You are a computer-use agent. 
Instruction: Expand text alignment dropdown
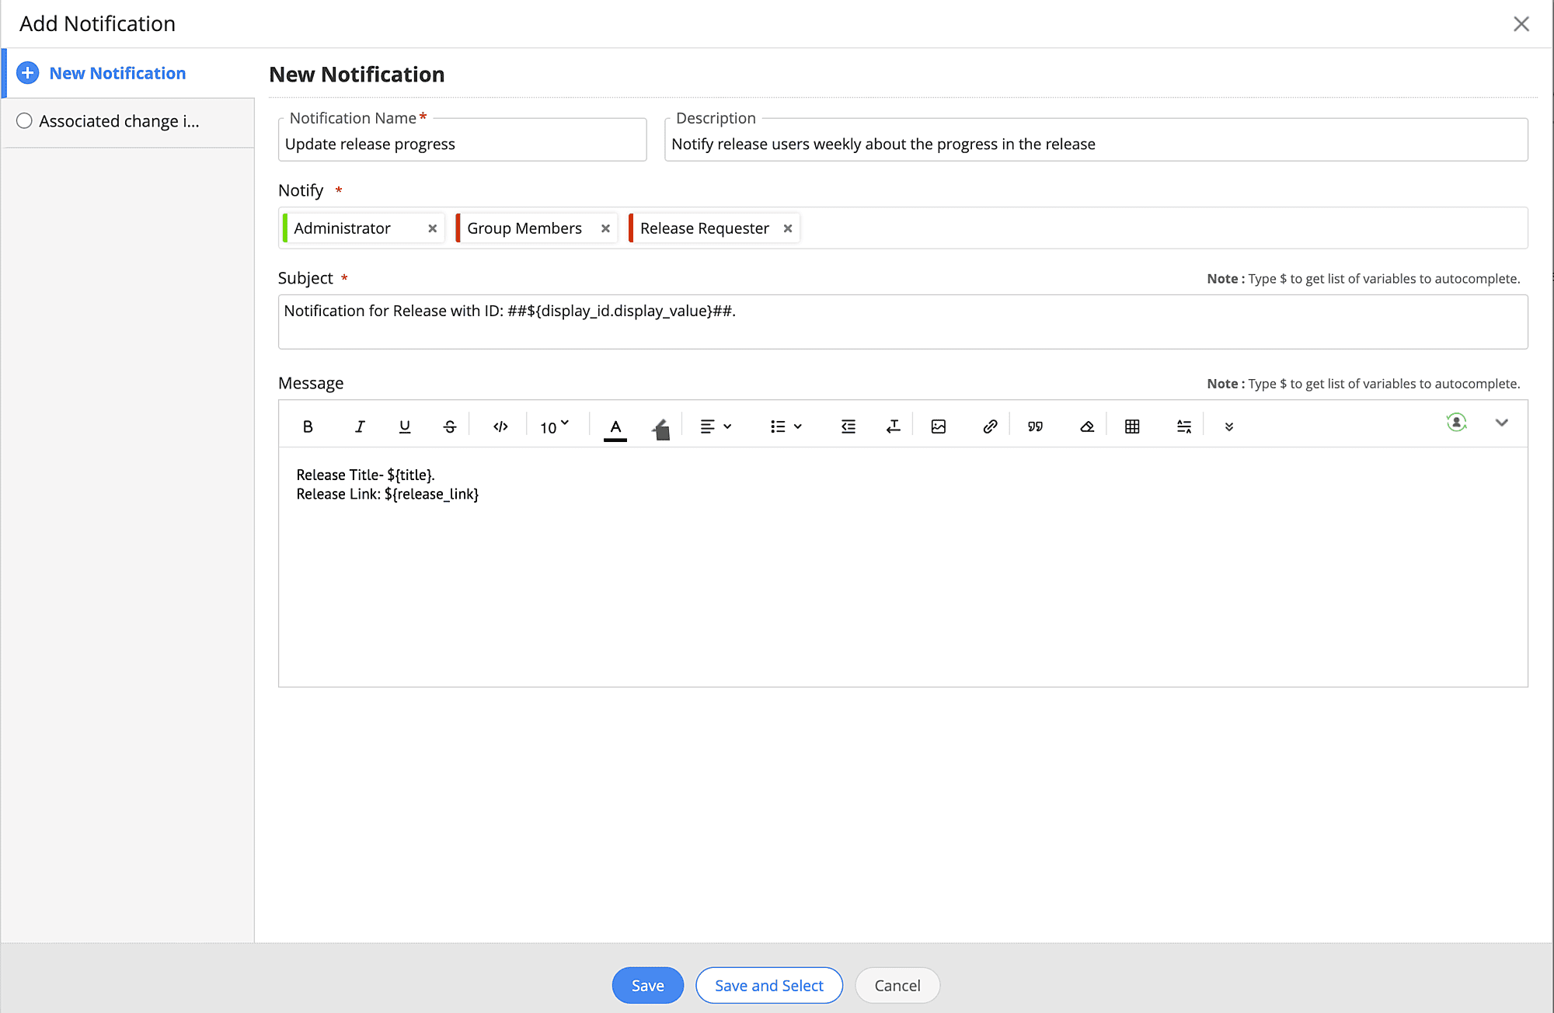(x=716, y=426)
